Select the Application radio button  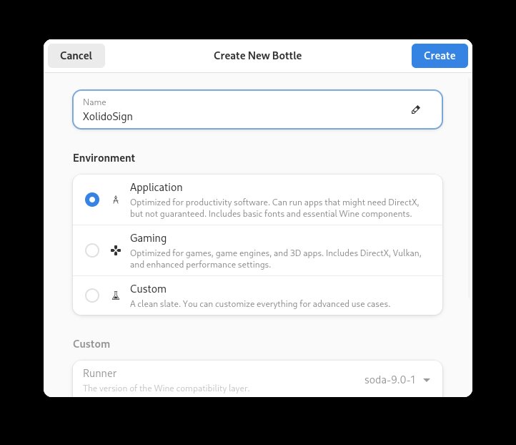pos(92,200)
